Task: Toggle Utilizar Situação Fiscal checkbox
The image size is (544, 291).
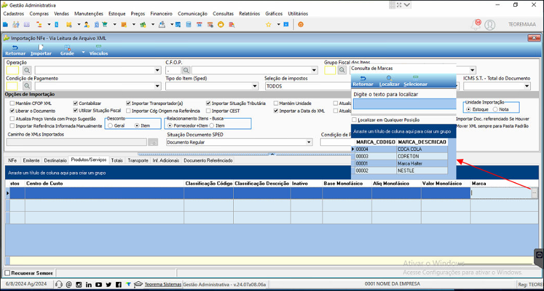Action: point(76,111)
